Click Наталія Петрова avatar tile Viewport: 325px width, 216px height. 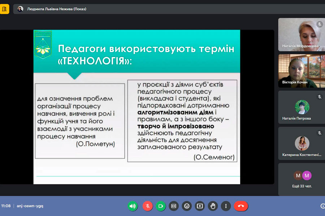tap(302, 107)
